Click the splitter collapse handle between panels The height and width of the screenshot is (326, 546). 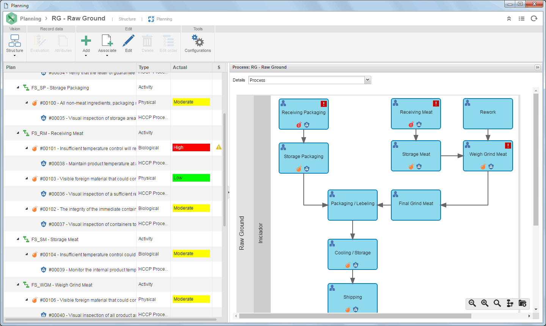point(229,193)
